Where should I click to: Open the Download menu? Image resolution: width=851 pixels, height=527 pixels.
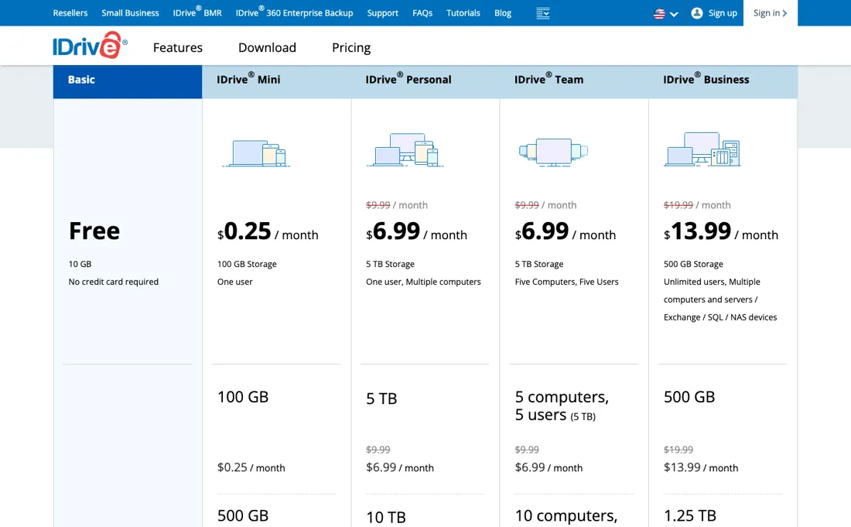tap(267, 48)
